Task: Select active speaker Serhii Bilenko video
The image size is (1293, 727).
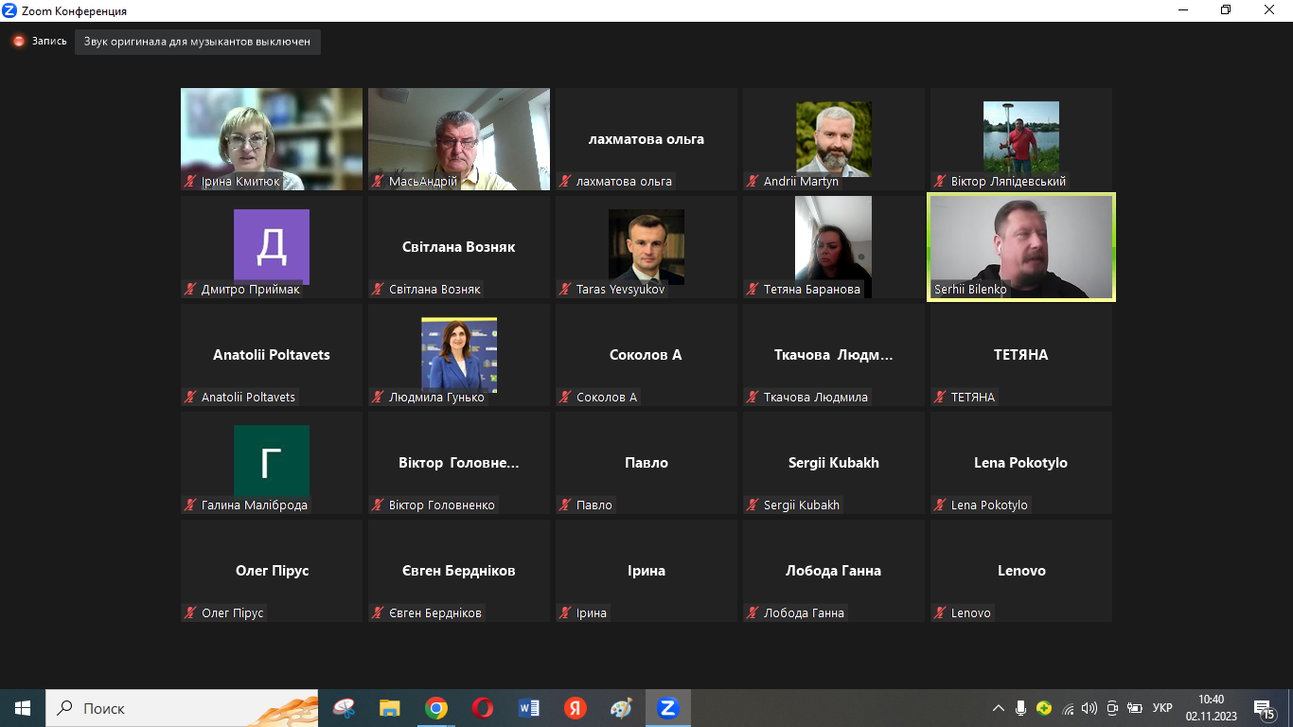Action: click(x=1021, y=247)
